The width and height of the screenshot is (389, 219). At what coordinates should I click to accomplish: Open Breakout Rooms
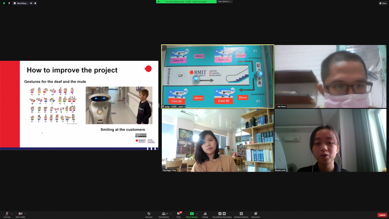(241, 214)
